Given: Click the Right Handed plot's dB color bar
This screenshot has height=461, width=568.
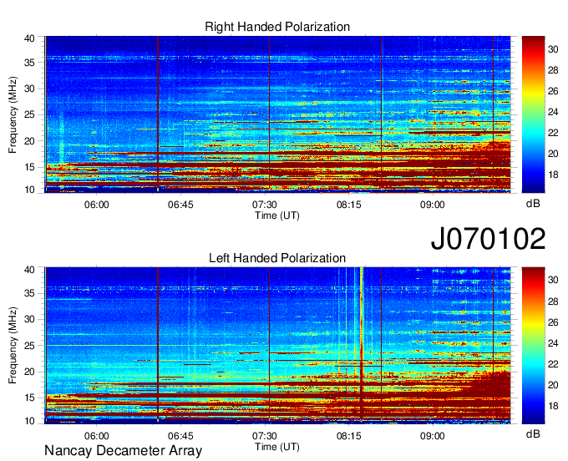Looking at the screenshot, I should pos(533,114).
